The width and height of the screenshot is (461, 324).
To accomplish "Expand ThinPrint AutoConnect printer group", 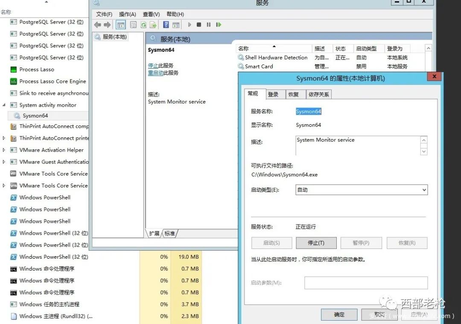I will 4,138.
